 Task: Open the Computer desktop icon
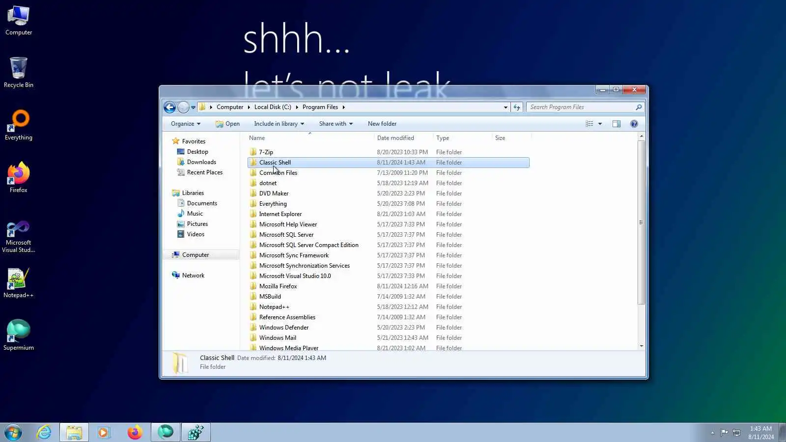[x=19, y=21]
